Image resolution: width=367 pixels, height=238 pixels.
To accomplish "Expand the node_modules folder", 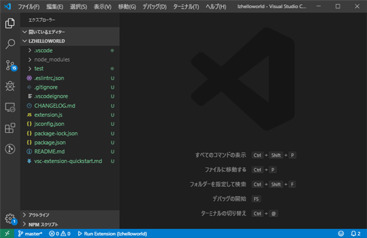I will (70, 59).
